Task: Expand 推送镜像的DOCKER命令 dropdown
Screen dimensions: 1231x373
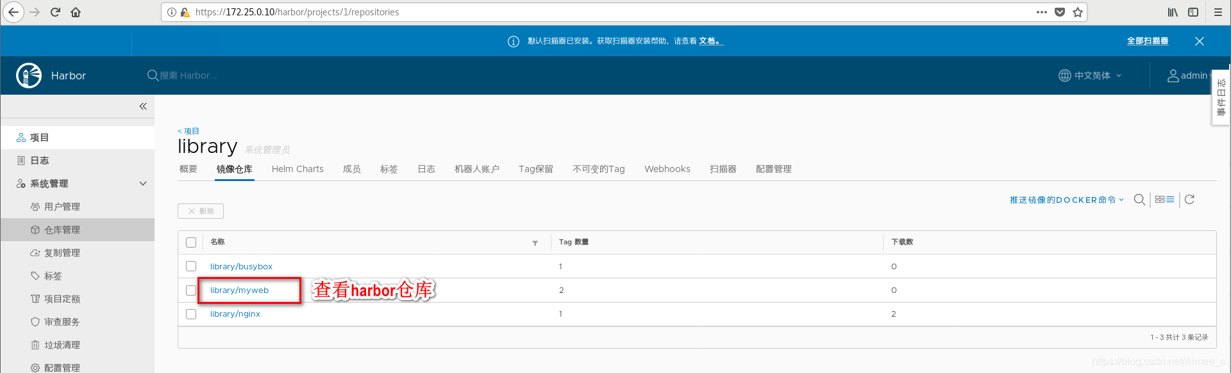Action: 1067,200
